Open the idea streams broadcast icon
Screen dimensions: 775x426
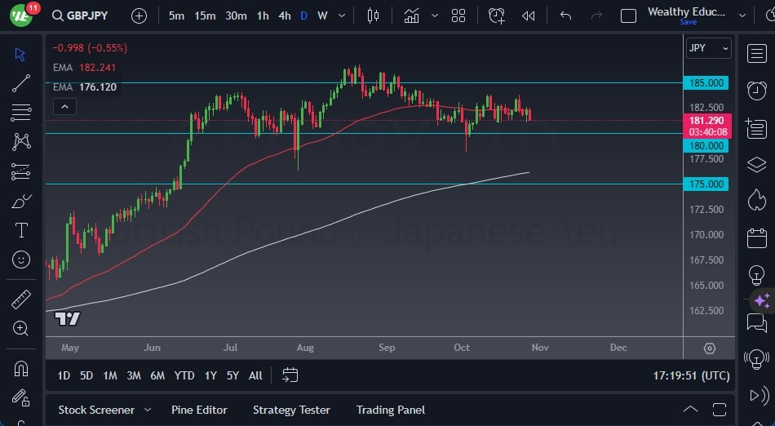click(x=757, y=359)
